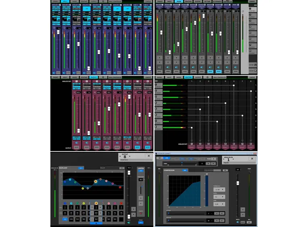
Task: Mute Analog In 1 on the Mixer screen
Action: 160,67
